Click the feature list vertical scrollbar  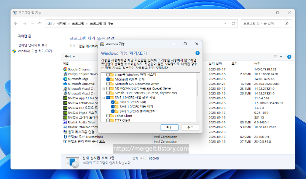pyautogui.click(x=198, y=88)
